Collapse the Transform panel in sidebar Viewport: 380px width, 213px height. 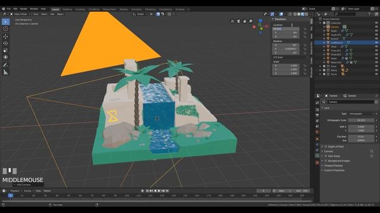(x=280, y=19)
